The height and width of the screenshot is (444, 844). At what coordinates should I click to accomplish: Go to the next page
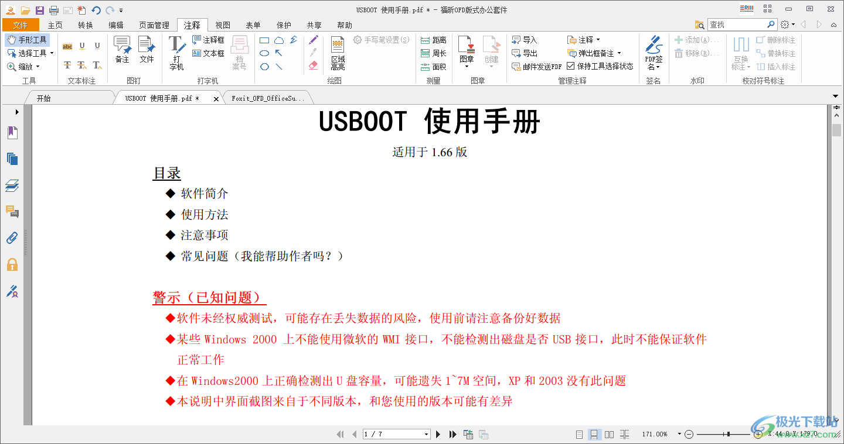coord(438,434)
